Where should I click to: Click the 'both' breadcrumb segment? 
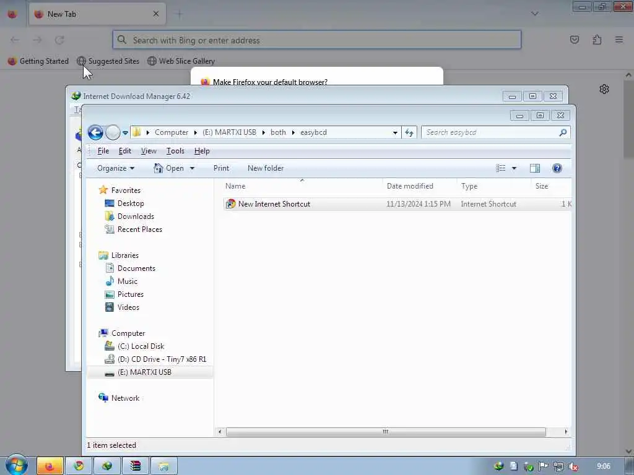coord(278,132)
